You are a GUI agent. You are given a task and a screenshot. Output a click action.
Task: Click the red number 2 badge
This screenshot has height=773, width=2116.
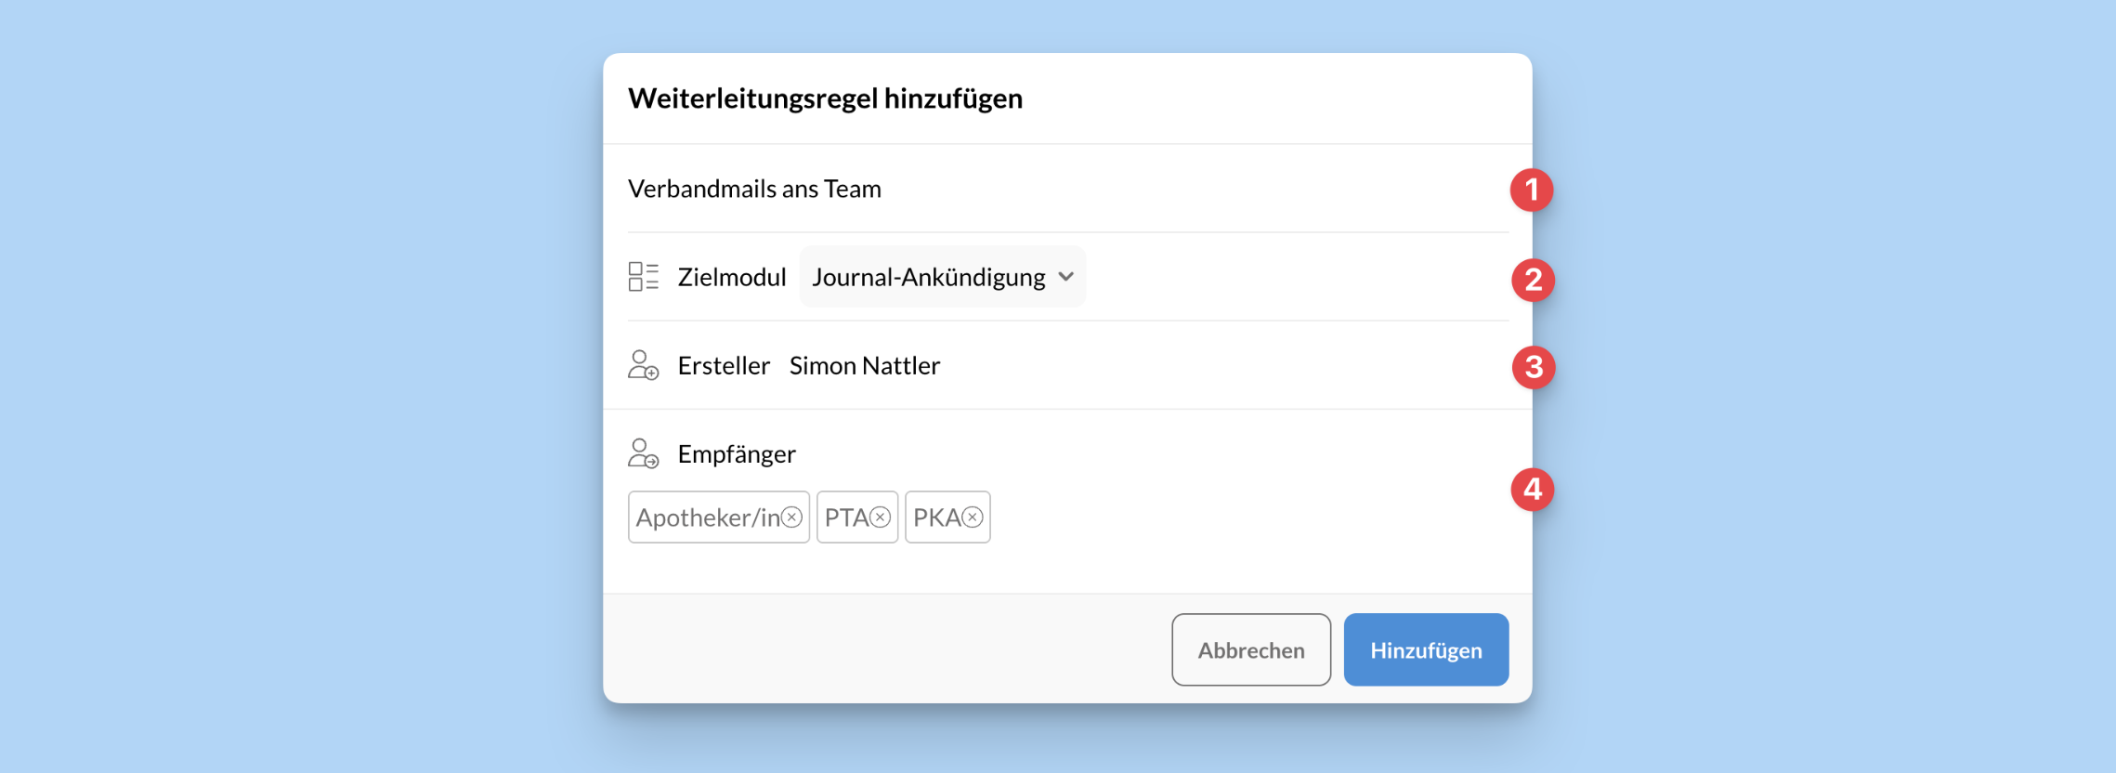click(x=1533, y=280)
